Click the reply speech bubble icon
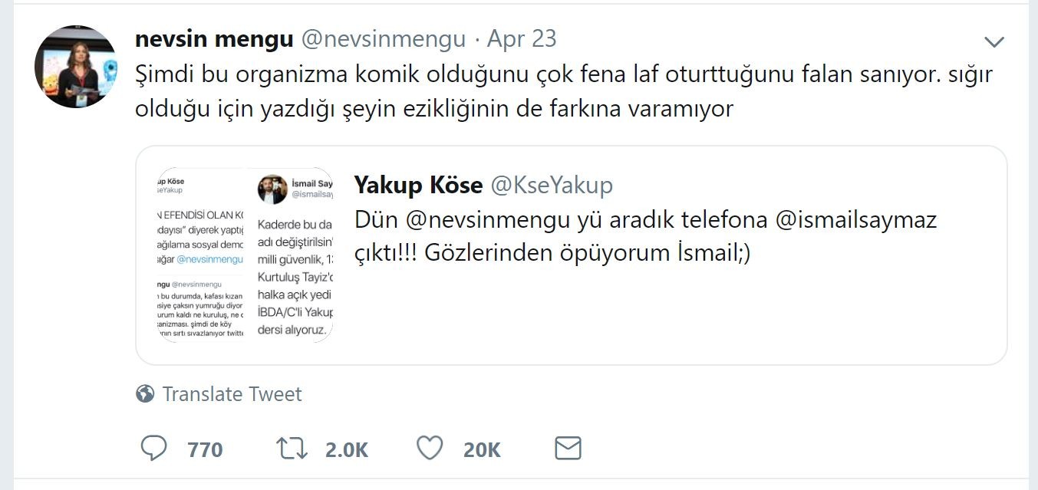This screenshot has height=490, width=1038. (154, 448)
